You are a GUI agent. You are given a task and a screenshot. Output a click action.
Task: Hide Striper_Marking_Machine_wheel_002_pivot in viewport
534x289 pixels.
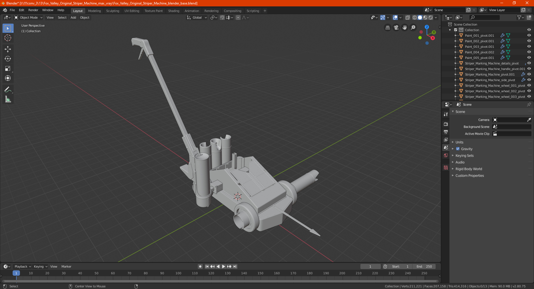click(x=529, y=91)
